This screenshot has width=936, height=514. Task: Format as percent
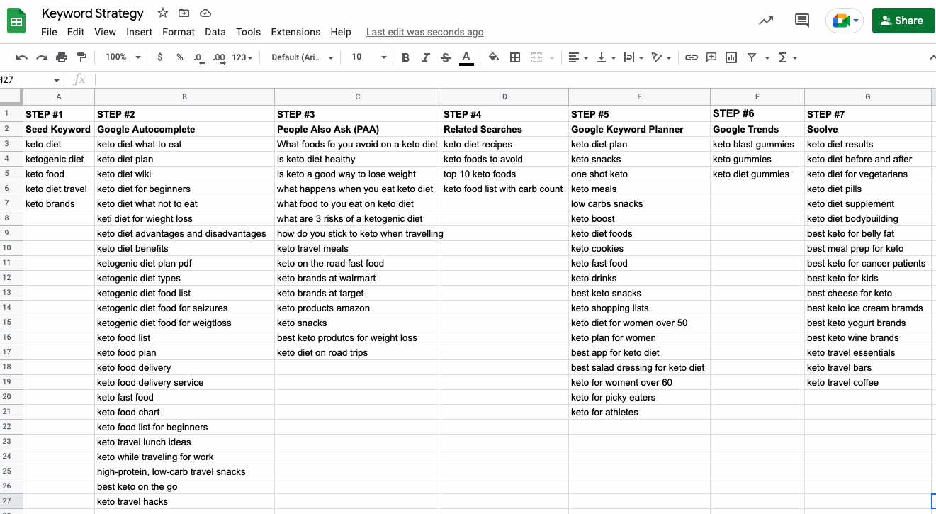click(180, 57)
